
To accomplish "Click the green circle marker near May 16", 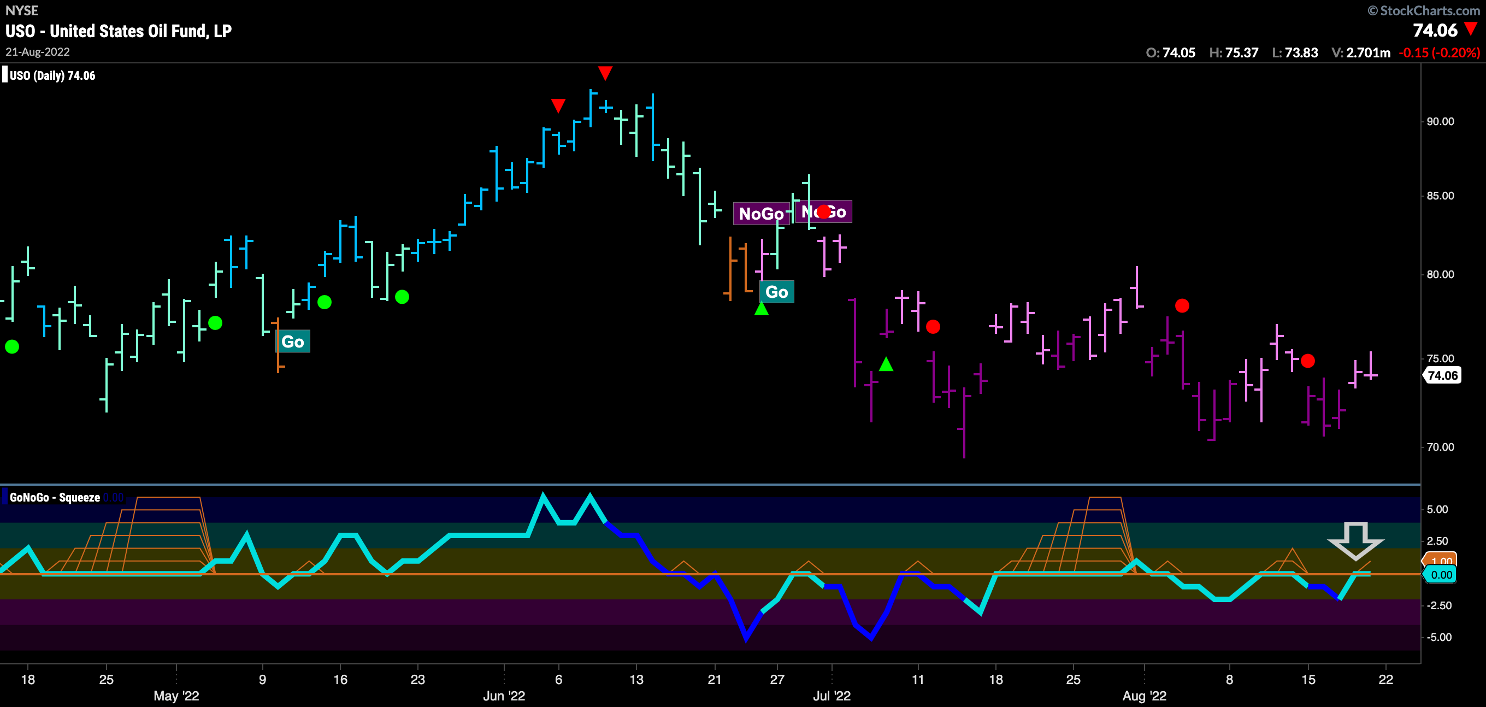I will tap(325, 303).
